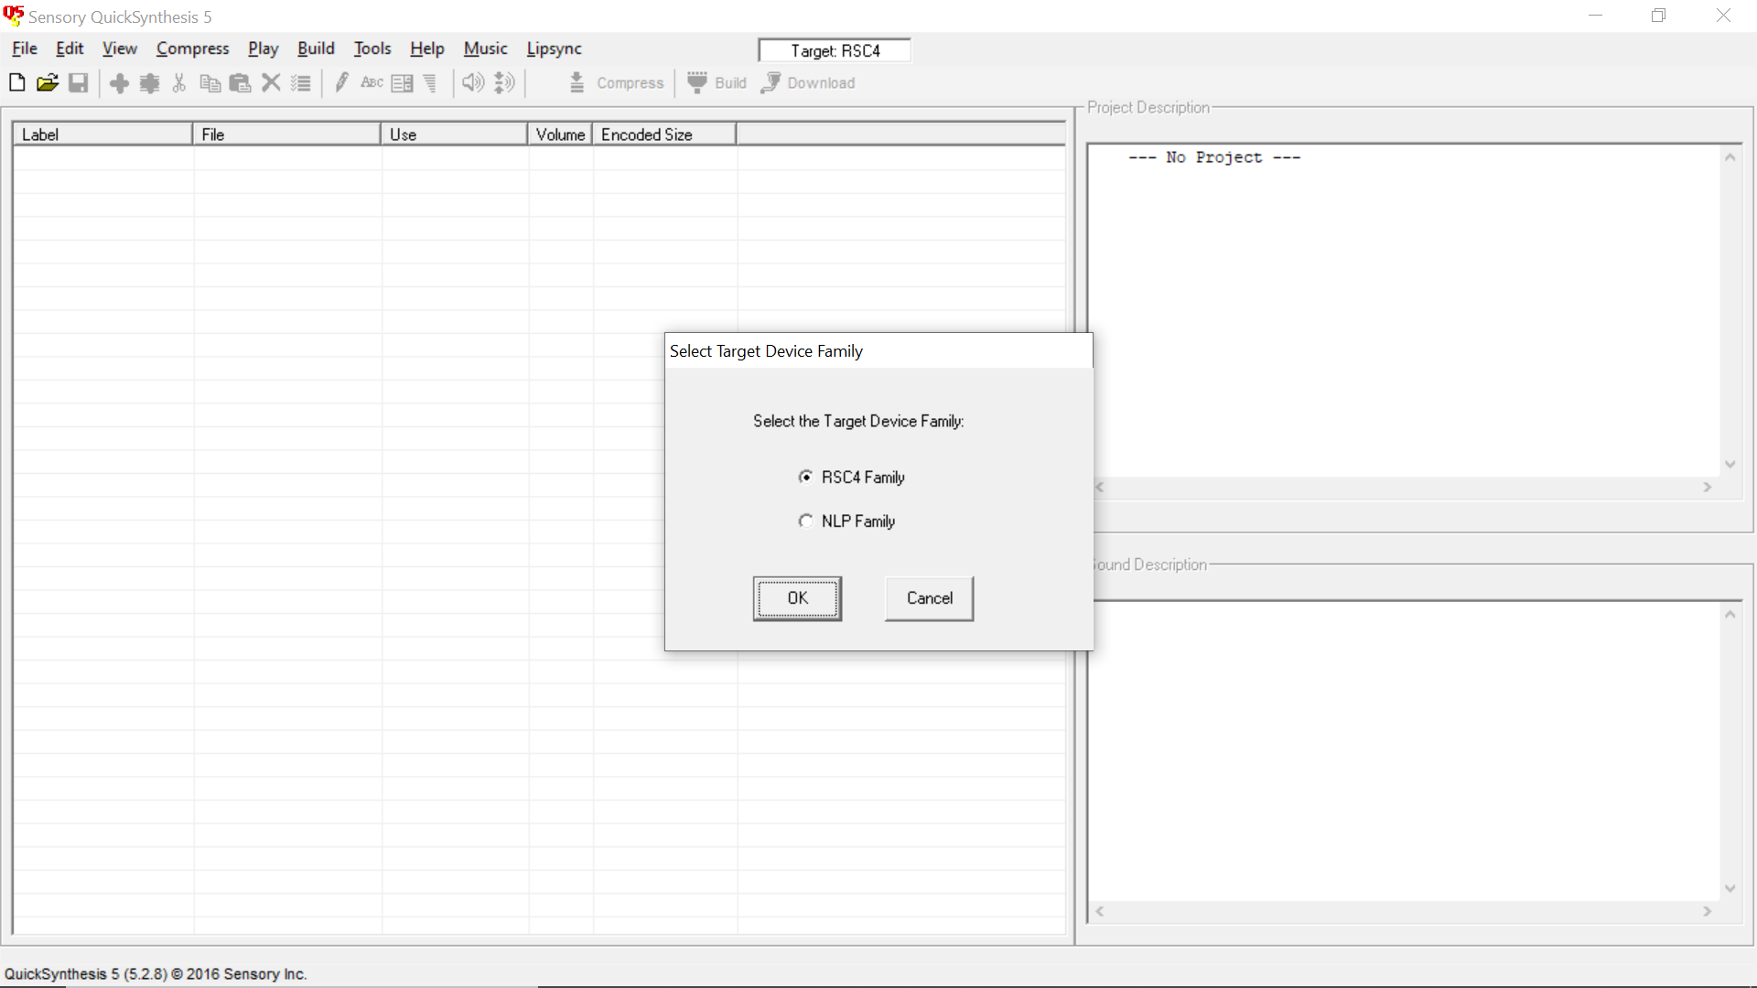Select NLP Family radio button

click(805, 520)
